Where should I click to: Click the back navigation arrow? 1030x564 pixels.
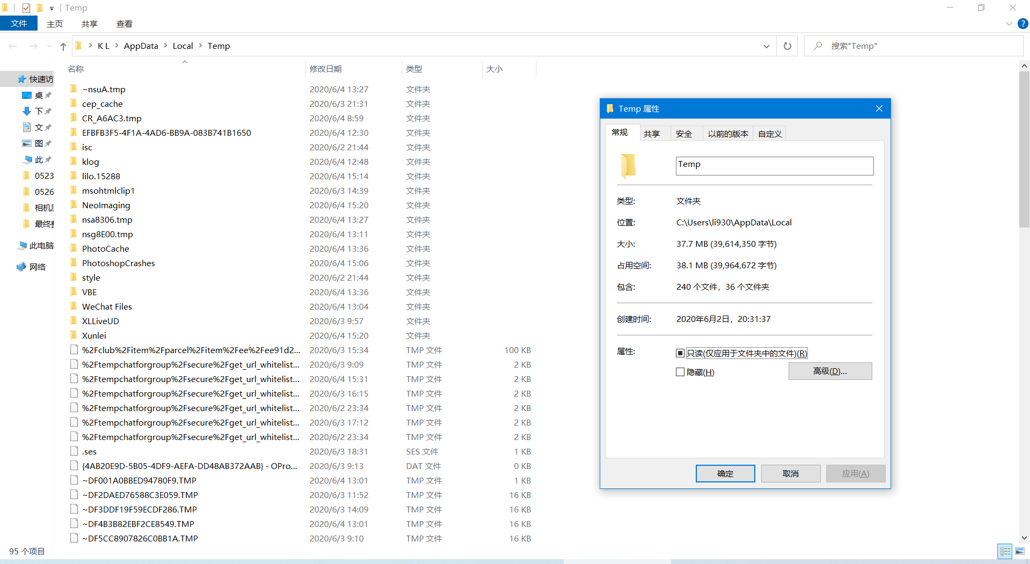[13, 46]
